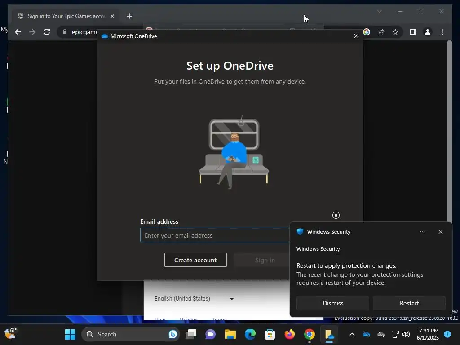Dismiss the Windows Security restart prompt
Screen dimensions: 460x345
[333, 303]
